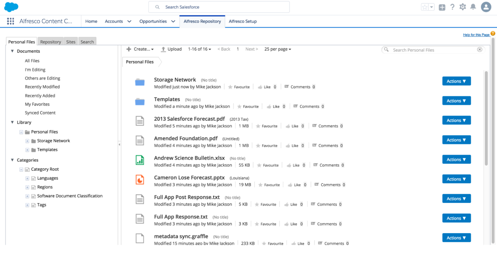Open the setup gear icon
This screenshot has height=255, width=497.
(x=463, y=7)
